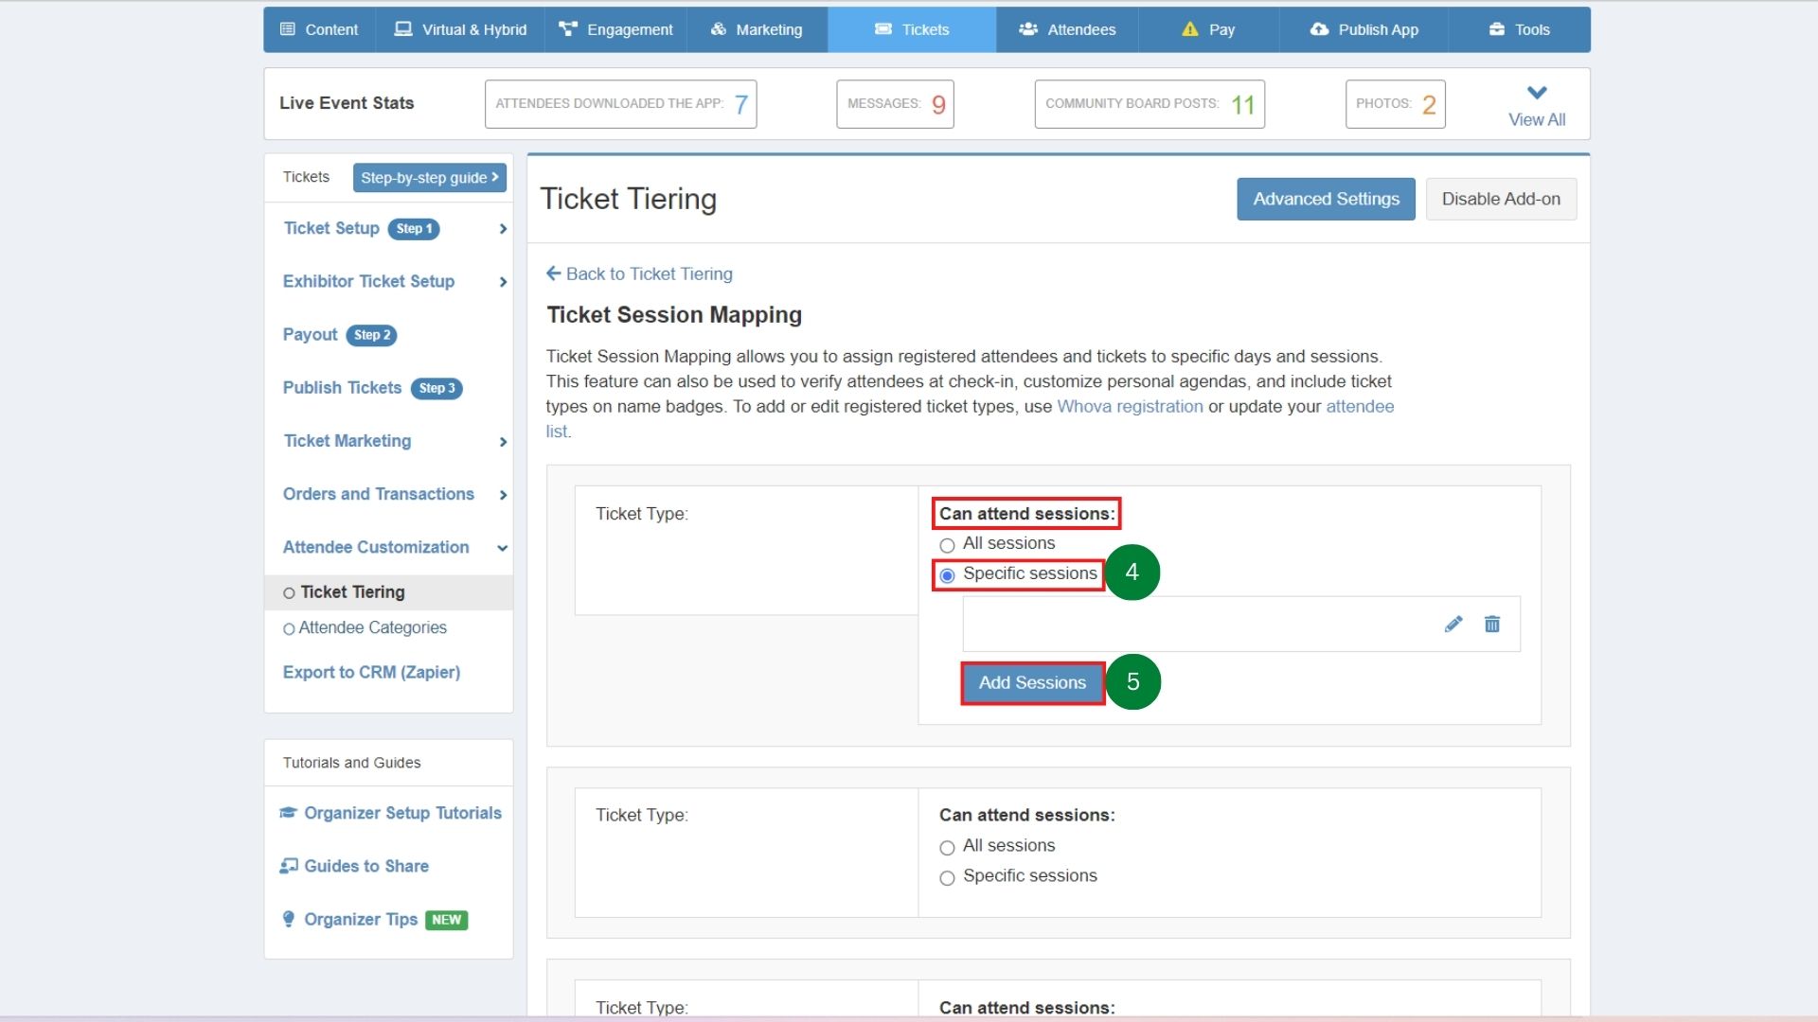Click the Community Board Posts stat box

tap(1150, 104)
